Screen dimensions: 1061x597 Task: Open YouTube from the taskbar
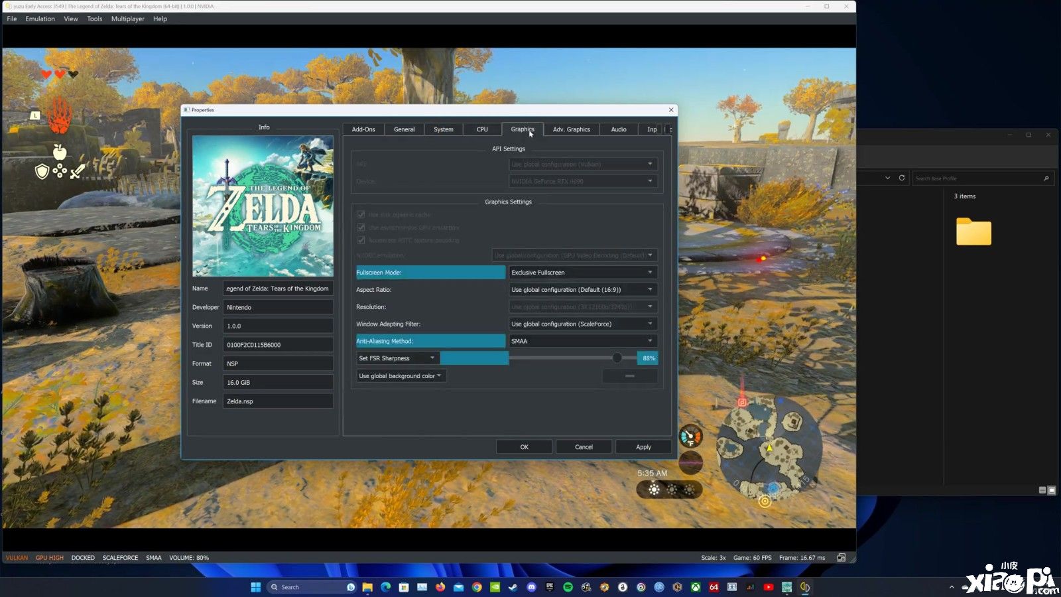pos(769,587)
